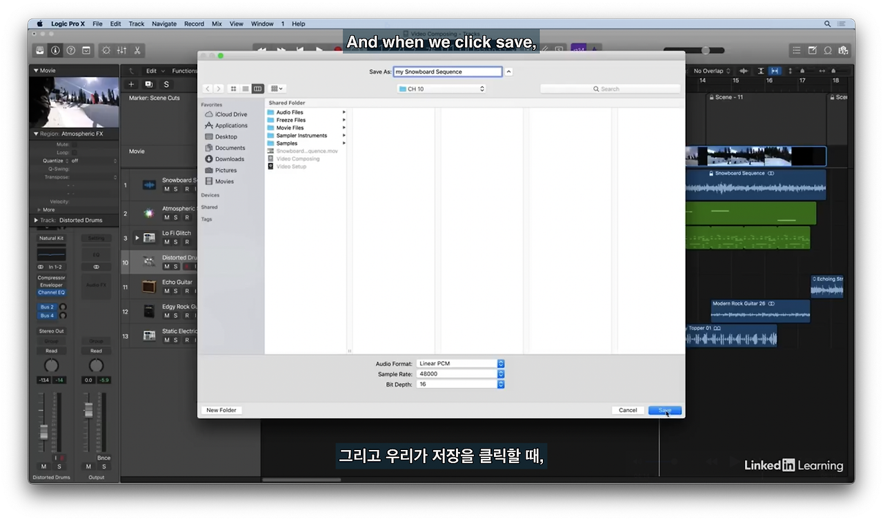The width and height of the screenshot is (883, 521).
Task: Go forward in the save dialog
Action: [219, 89]
